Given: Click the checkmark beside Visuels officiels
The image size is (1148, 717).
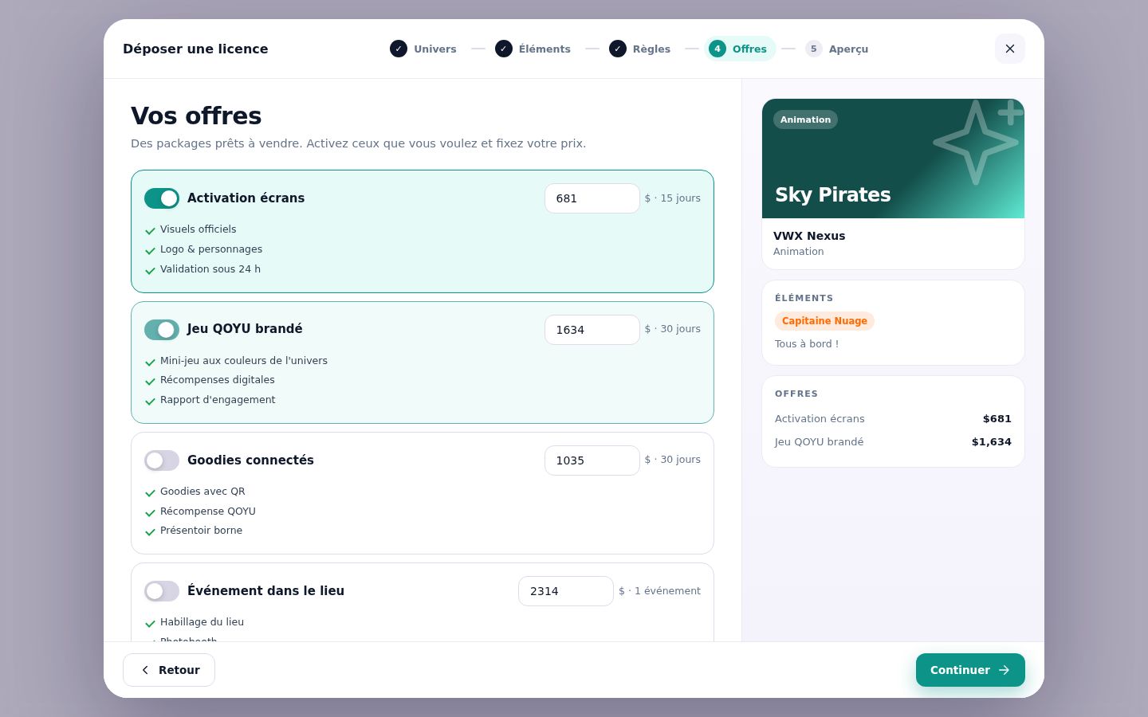Looking at the screenshot, I should click(150, 230).
